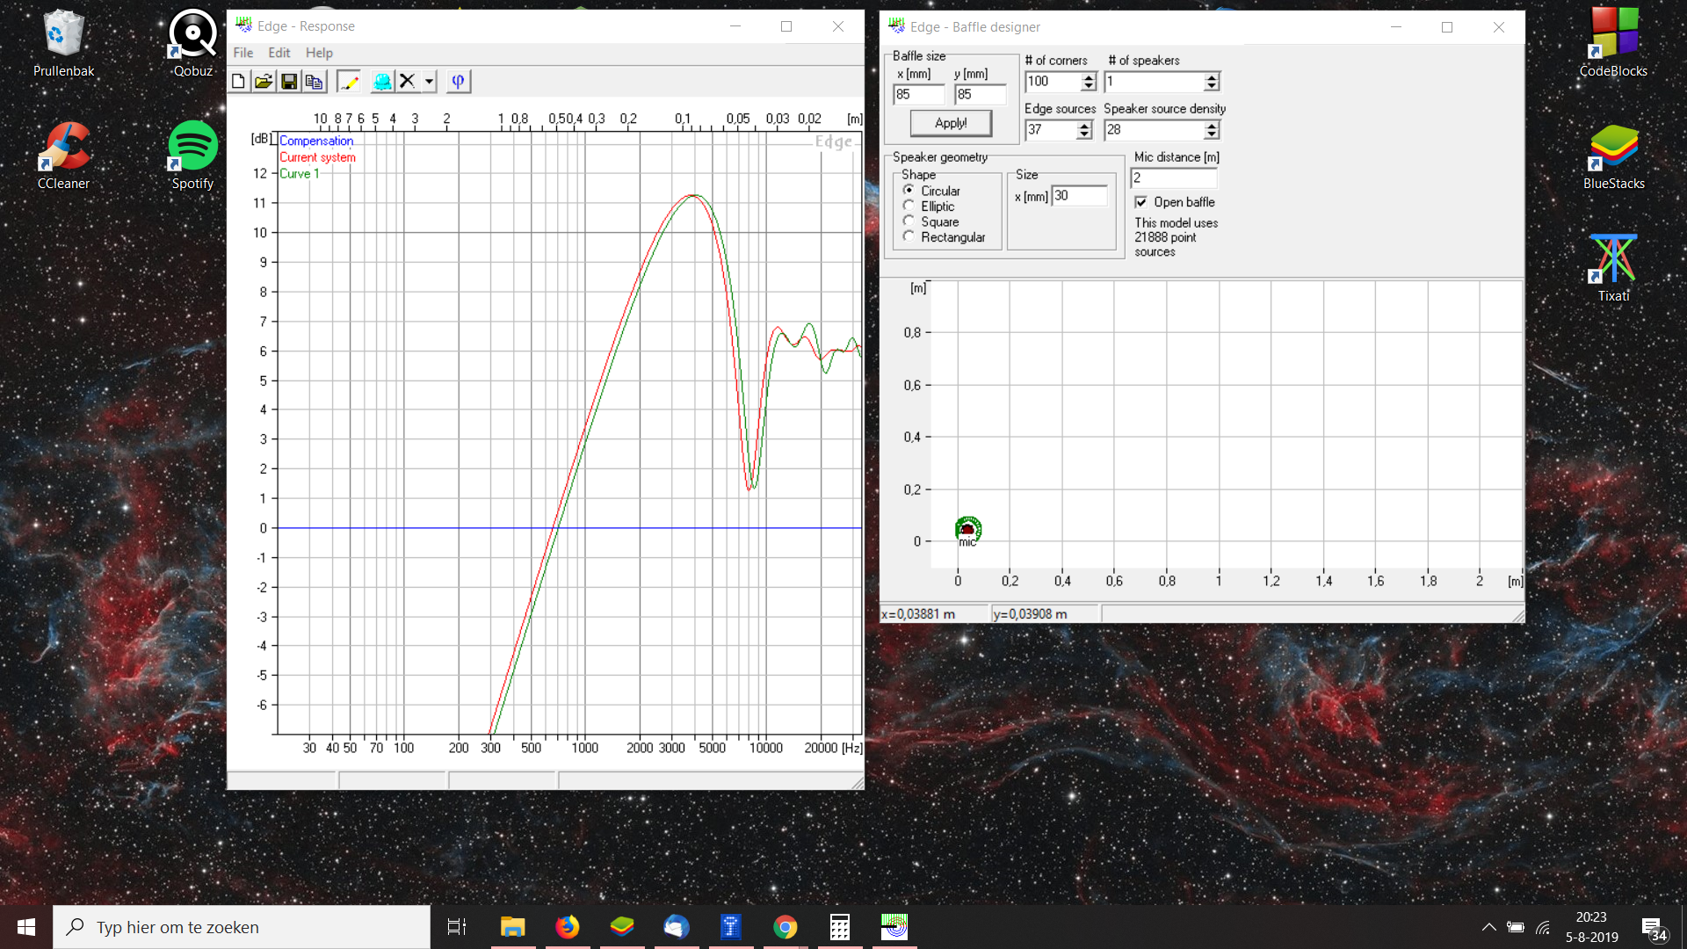
Task: Click the cyan snapshot curve icon
Action: [382, 82]
